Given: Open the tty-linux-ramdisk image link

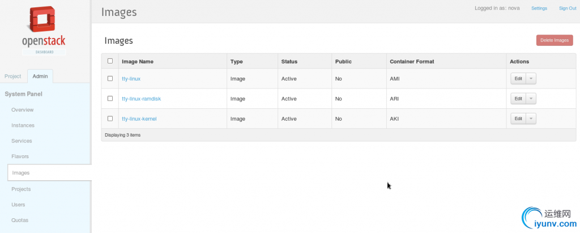Looking at the screenshot, I should click(141, 99).
